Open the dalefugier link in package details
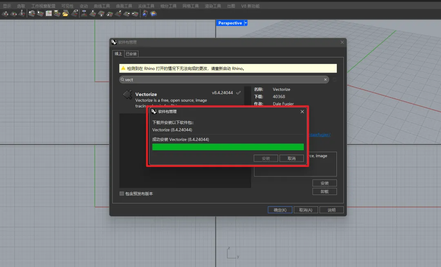The width and height of the screenshot is (441, 267). coord(320,135)
